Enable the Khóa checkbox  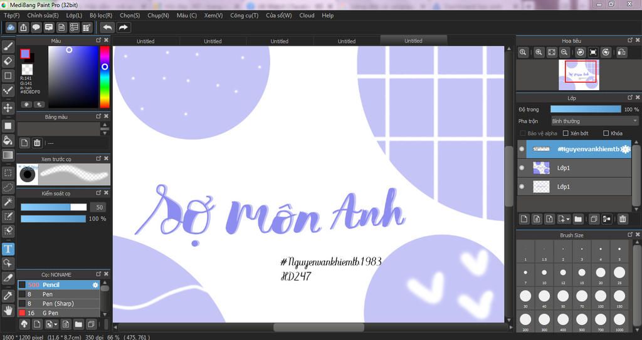606,133
